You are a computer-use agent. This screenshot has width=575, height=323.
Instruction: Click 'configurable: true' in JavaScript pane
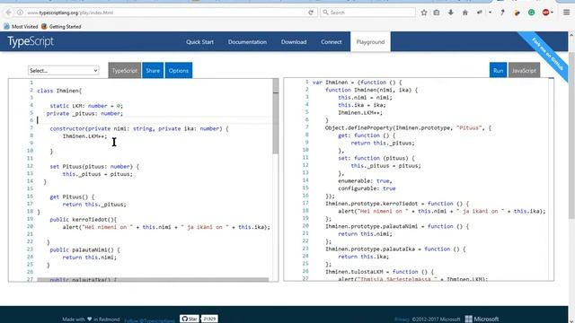click(367, 188)
